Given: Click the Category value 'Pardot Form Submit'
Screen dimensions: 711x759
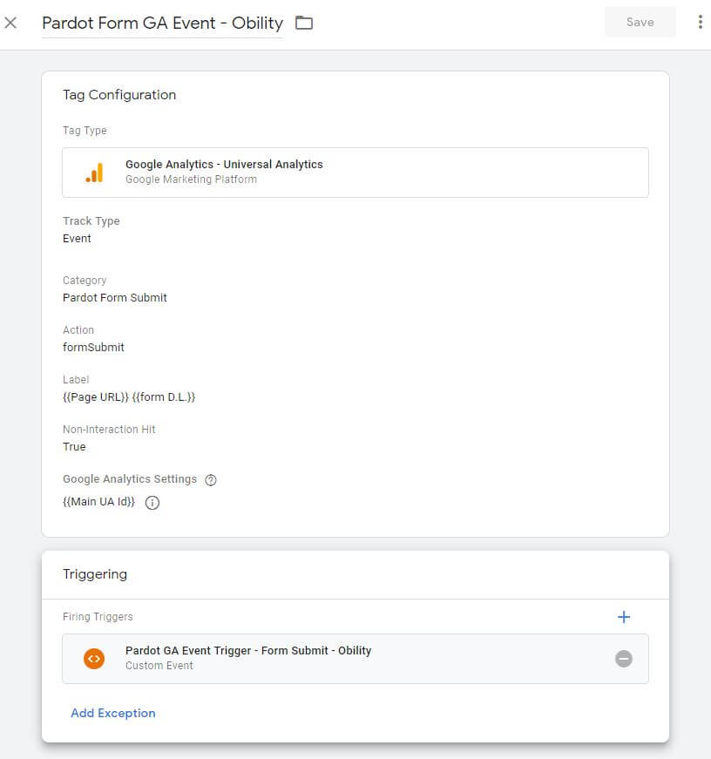Looking at the screenshot, I should [x=115, y=297].
